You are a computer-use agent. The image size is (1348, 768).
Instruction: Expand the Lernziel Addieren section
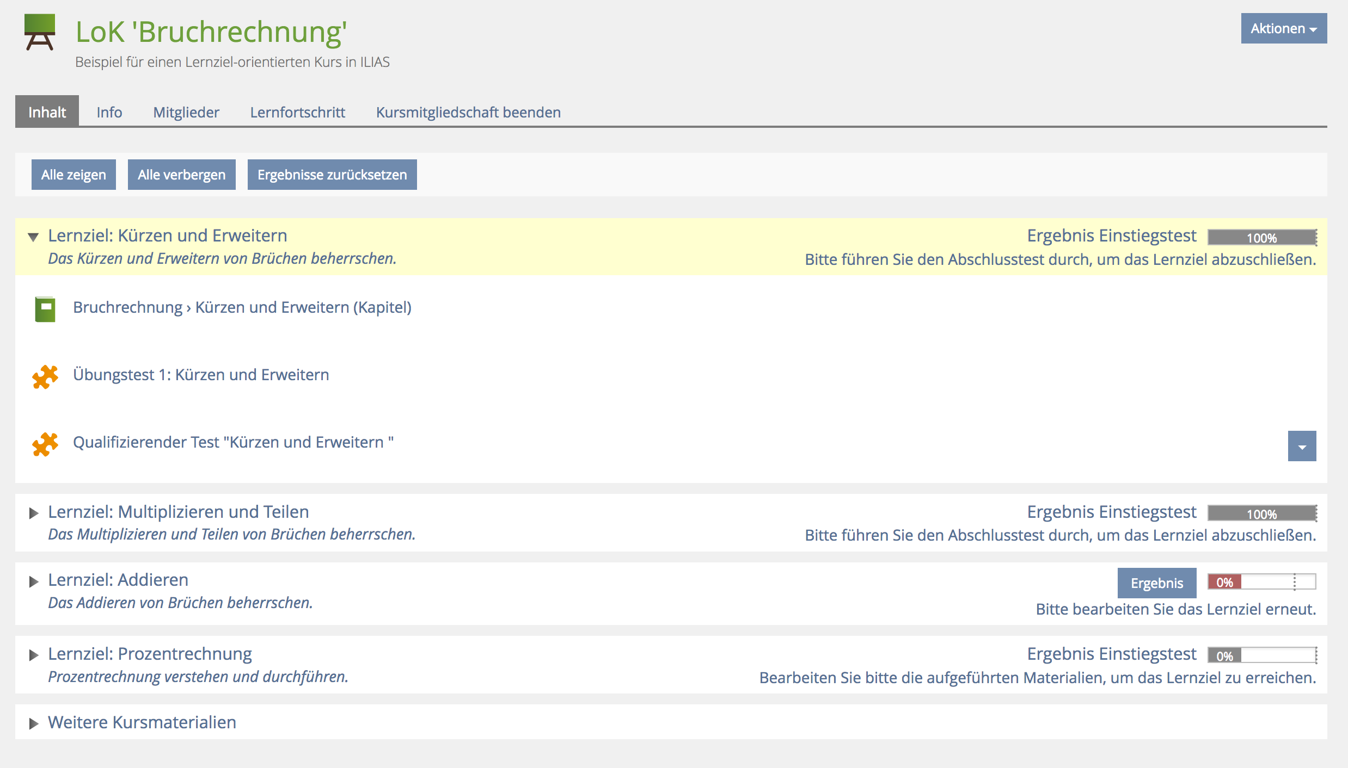33,581
